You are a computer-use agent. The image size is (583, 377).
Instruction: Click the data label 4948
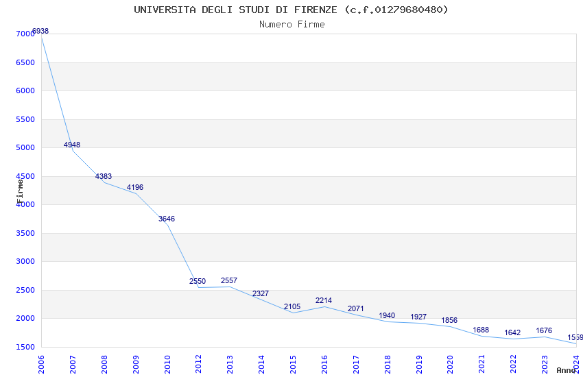[72, 145]
